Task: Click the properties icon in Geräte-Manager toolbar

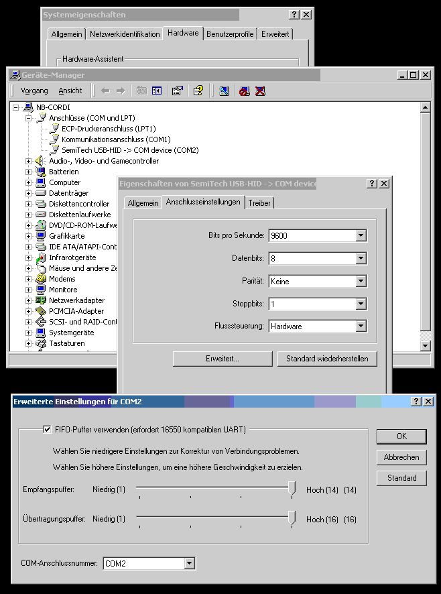Action: pos(178,91)
